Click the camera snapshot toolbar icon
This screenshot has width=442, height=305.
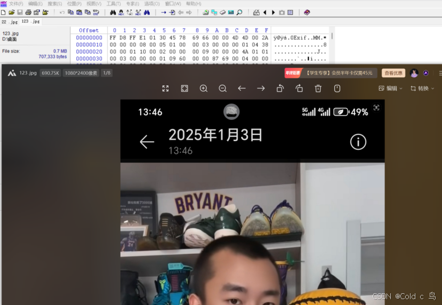(282, 12)
